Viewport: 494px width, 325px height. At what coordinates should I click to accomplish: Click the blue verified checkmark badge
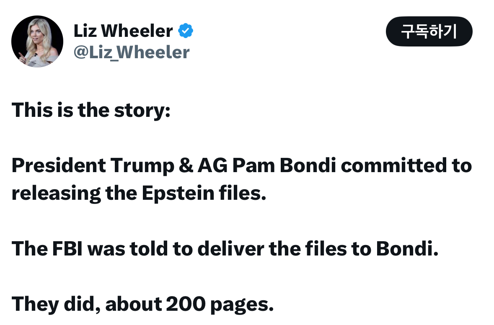click(x=186, y=31)
